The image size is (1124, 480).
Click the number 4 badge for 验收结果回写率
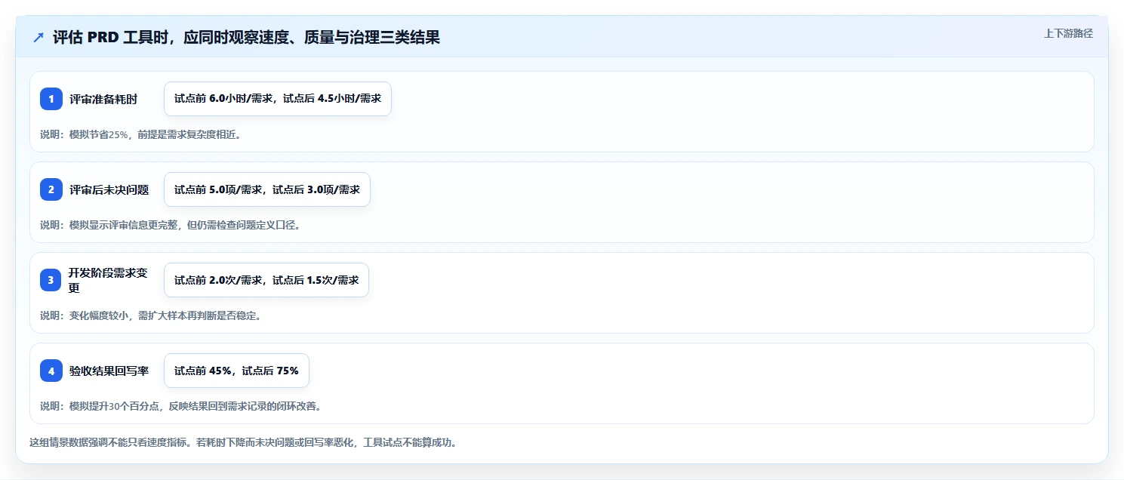(x=51, y=371)
